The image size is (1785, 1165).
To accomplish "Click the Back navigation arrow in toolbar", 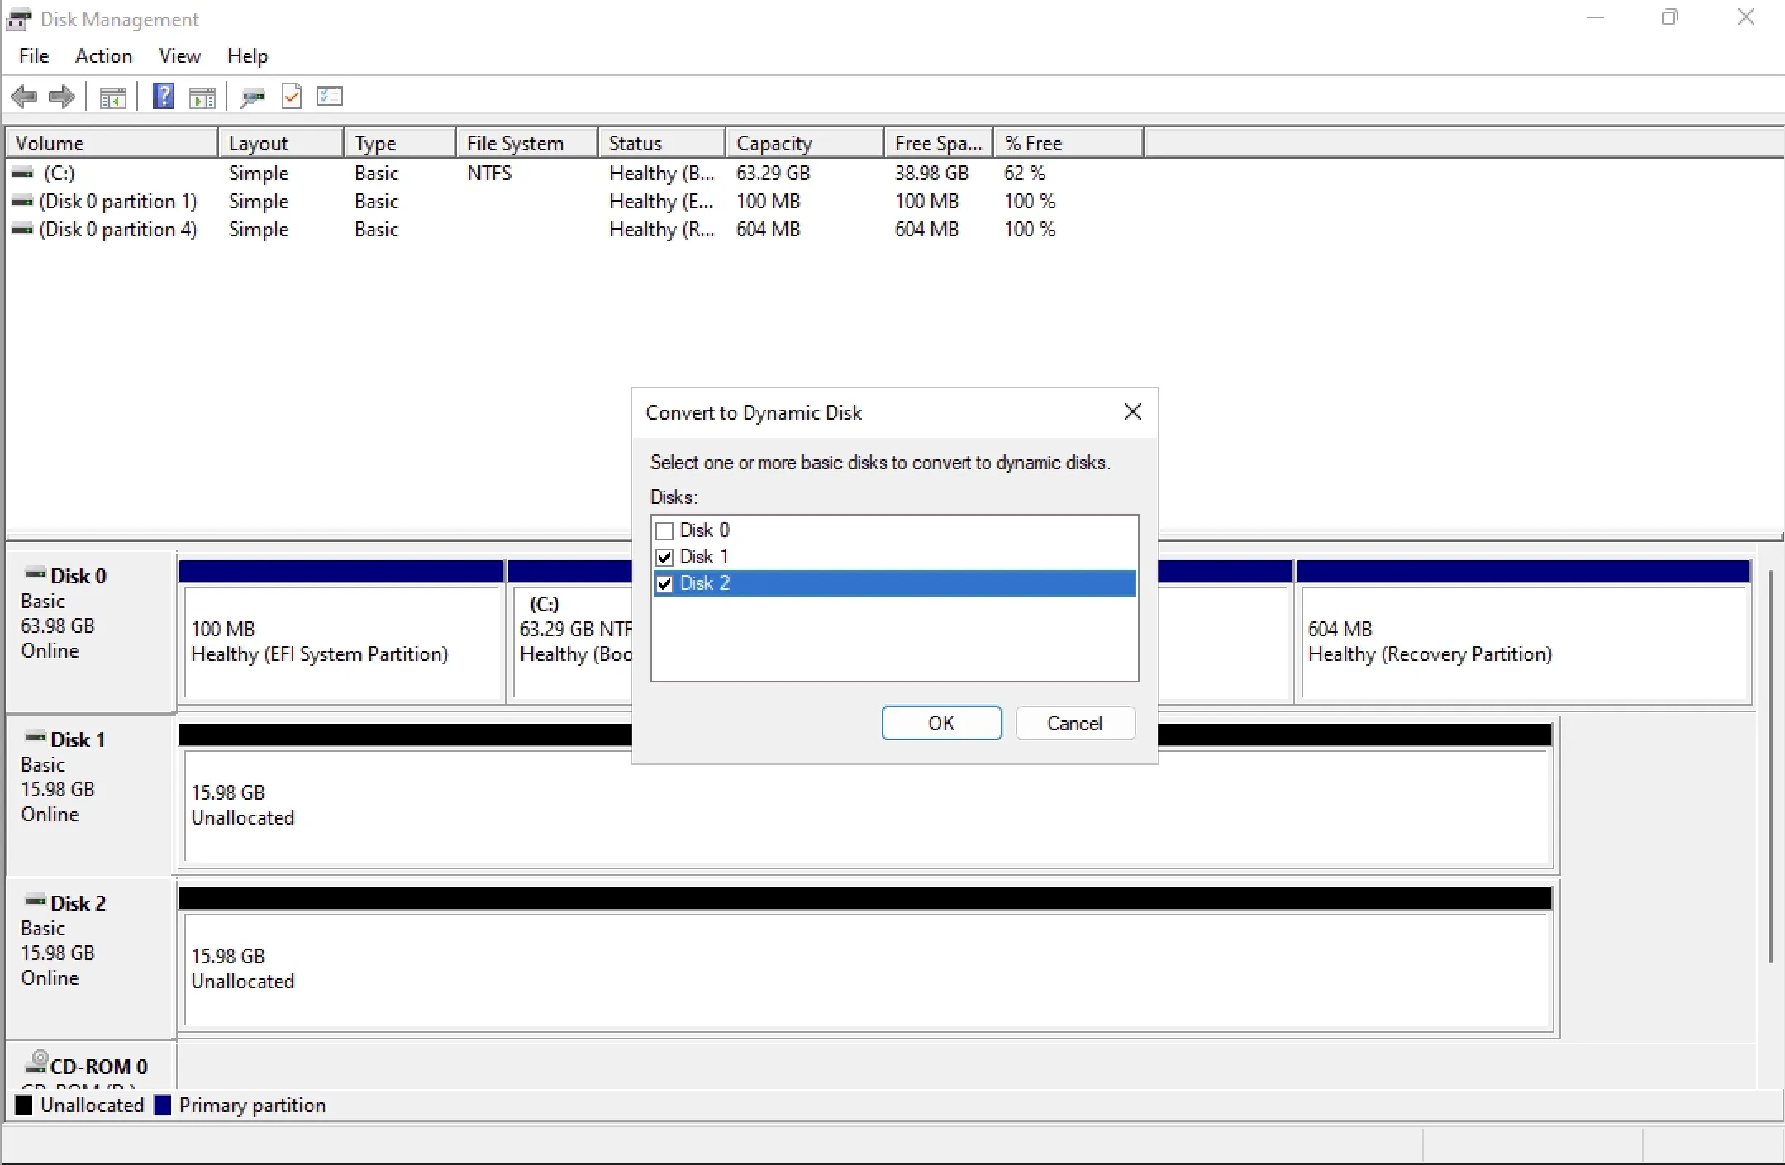I will coord(25,97).
